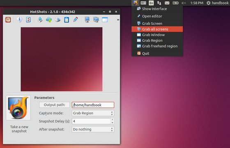Click the HotShots tray indicator icon
Viewport: 230px width, 148px height.
[135, 3]
